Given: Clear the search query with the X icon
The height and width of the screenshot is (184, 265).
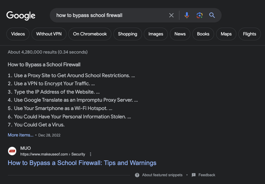Looking at the screenshot, I should tap(171, 15).
